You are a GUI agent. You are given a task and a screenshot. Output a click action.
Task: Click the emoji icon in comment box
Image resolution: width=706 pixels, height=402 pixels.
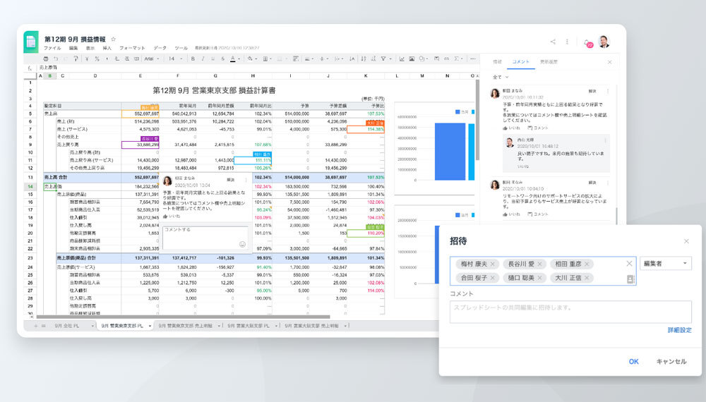click(242, 244)
